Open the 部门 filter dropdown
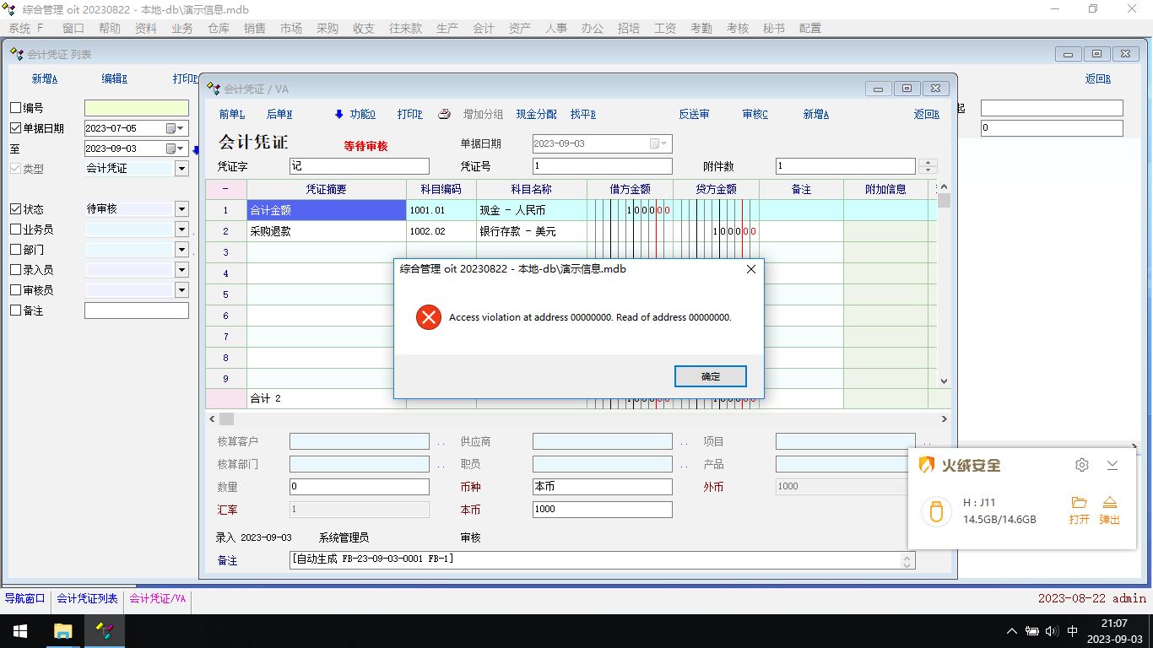Image resolution: width=1153 pixels, height=648 pixels. point(181,250)
